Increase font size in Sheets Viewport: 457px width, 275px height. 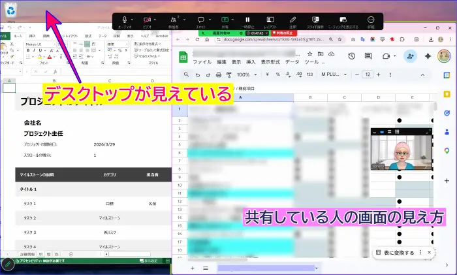(378, 74)
